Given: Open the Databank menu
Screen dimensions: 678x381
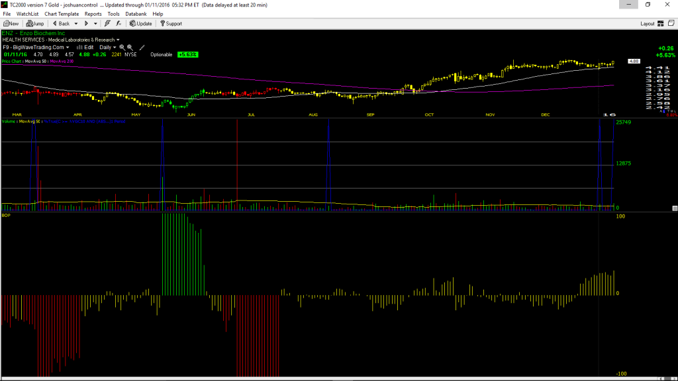Looking at the screenshot, I should (136, 14).
